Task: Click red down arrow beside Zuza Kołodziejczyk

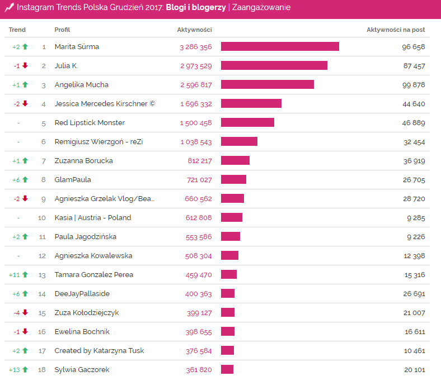Action: click(25, 313)
